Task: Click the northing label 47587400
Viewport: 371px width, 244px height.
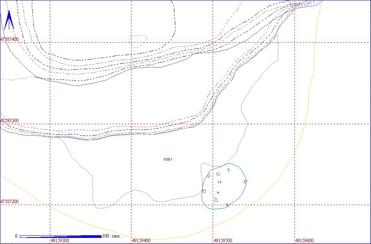Action: pos(10,39)
